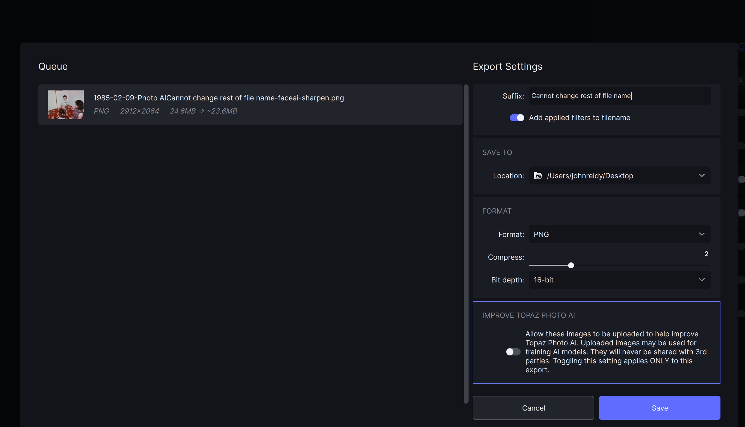Click the /Users/johnreidy/Desktop path text
Viewport: 745px width, 427px height.
click(590, 176)
